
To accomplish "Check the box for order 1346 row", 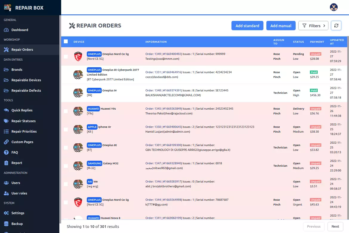I will 66,184.
